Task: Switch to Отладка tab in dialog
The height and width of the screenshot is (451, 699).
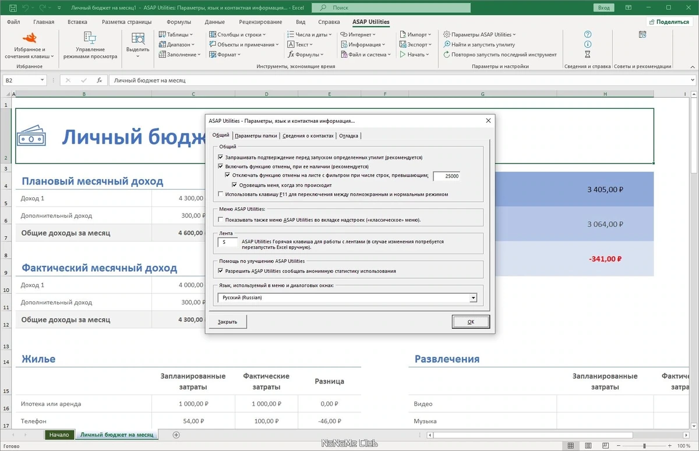Action: click(349, 136)
